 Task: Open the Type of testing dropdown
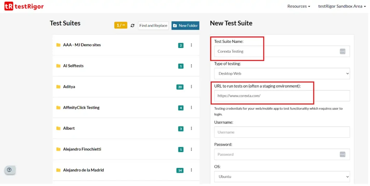[x=282, y=74]
